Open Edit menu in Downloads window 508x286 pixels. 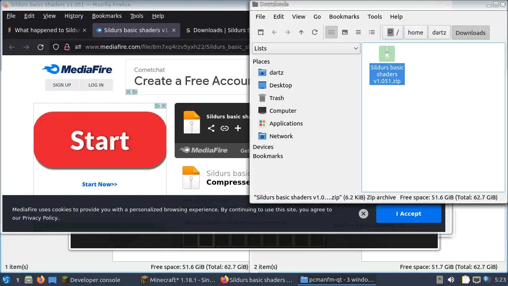(279, 17)
